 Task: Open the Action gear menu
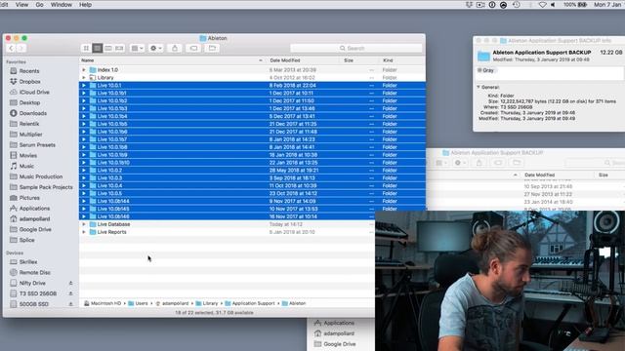pyautogui.click(x=155, y=48)
